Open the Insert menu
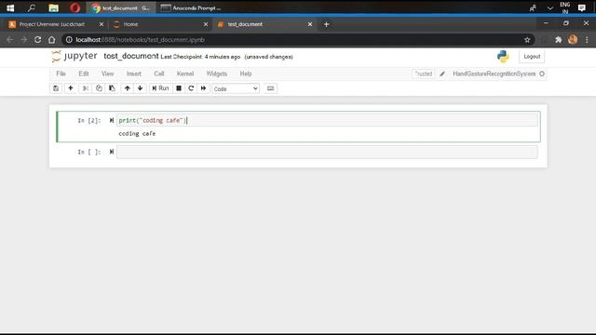 (x=134, y=74)
